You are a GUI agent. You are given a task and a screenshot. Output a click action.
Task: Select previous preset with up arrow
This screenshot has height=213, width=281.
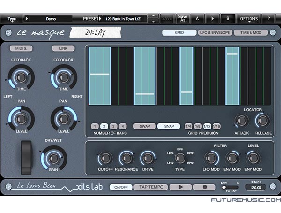click(153, 16)
